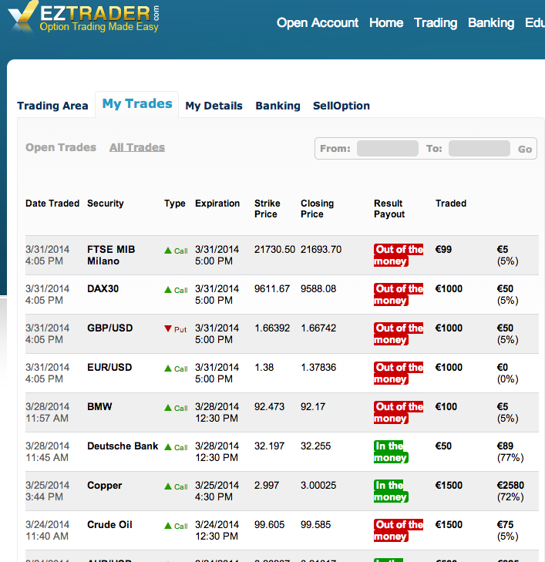Select the GBP/USD security name
The image size is (545, 562).
coord(110,328)
